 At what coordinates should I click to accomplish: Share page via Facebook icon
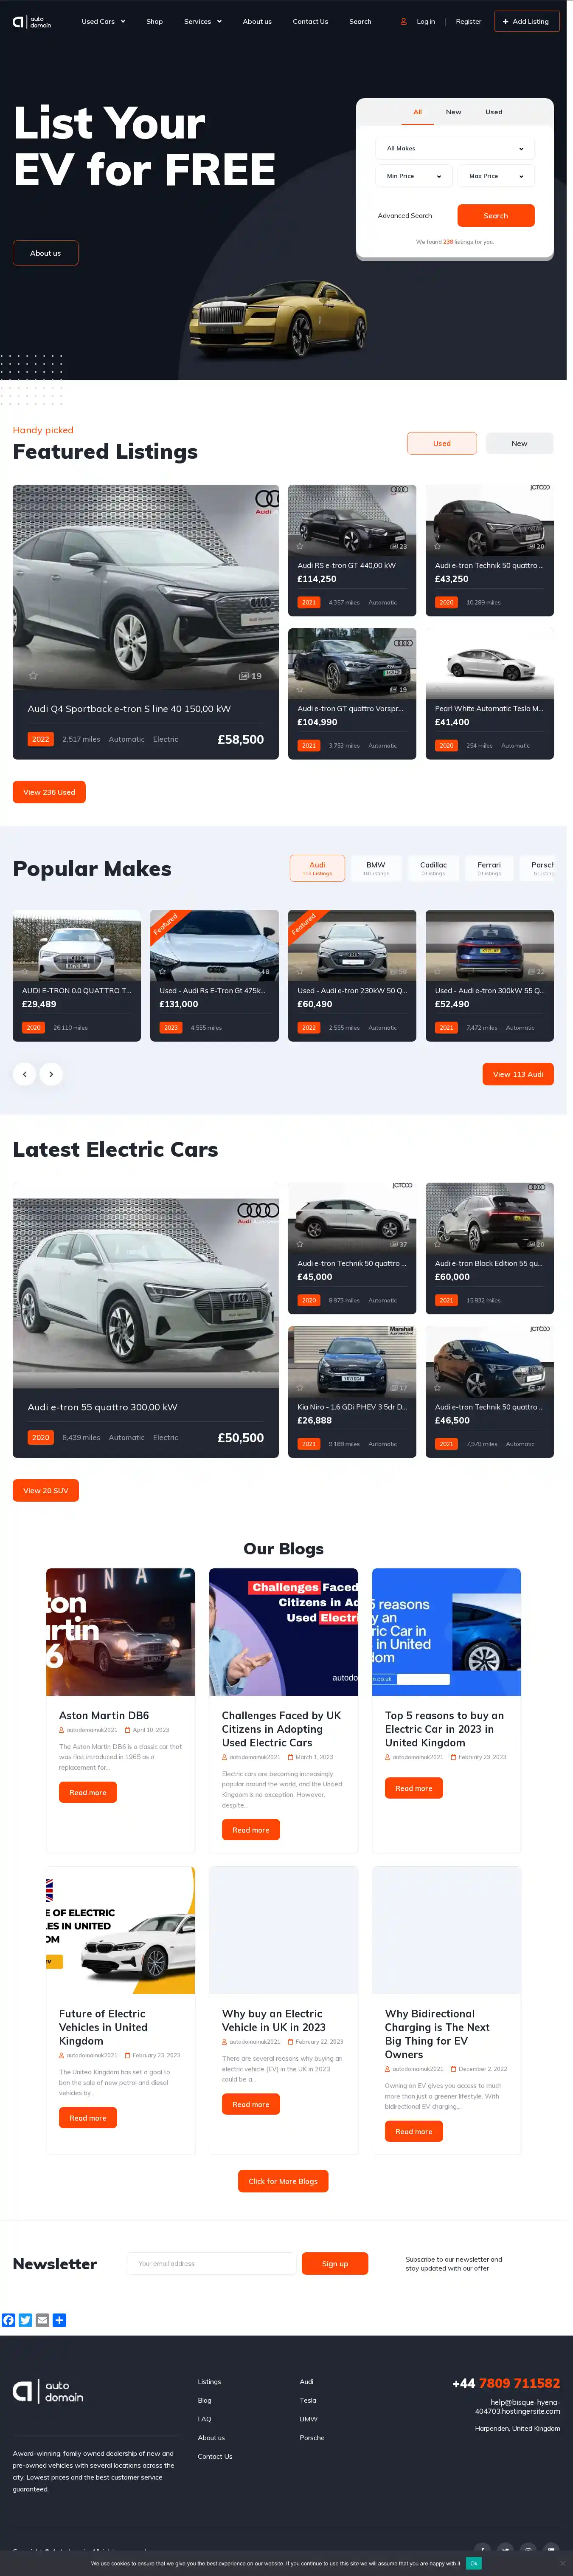pos(9,2320)
